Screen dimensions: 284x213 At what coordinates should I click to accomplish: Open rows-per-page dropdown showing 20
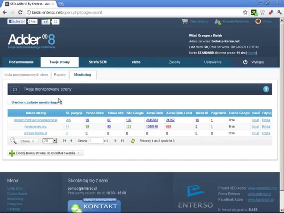coord(50,141)
